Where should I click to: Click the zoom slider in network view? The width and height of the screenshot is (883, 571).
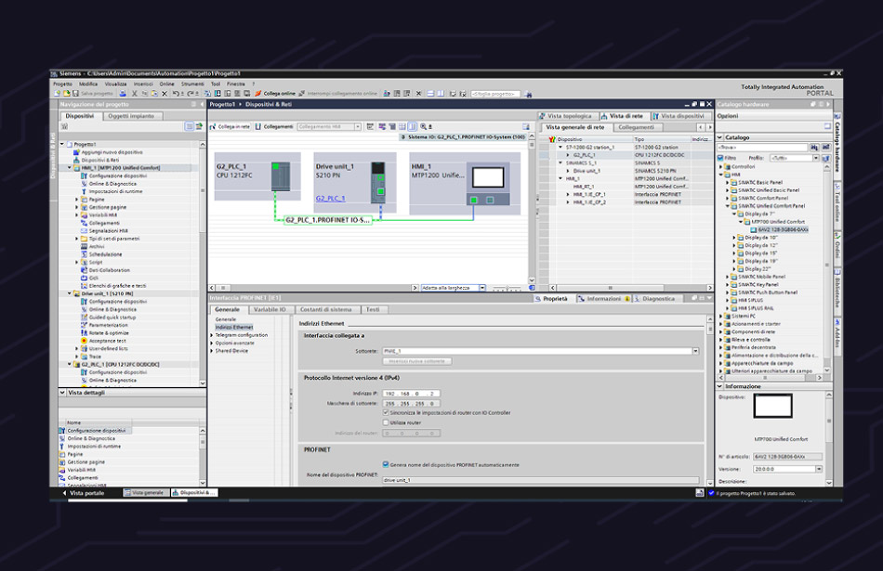pos(507,288)
